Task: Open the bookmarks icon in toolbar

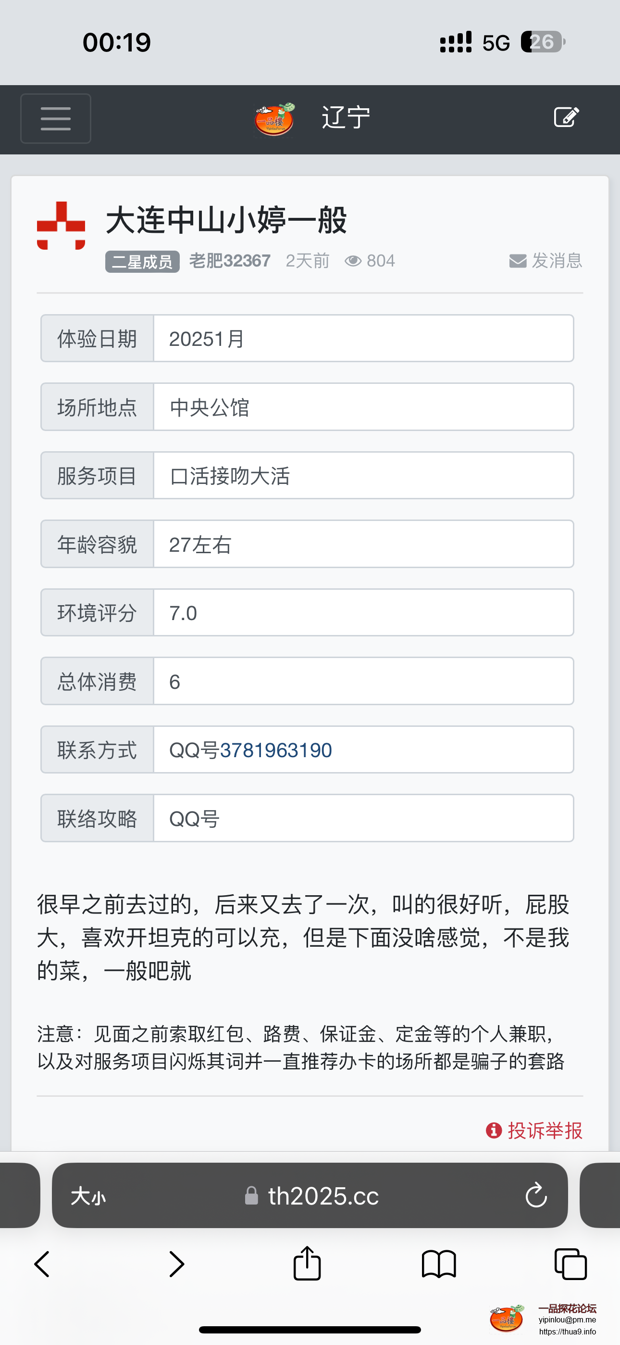Action: click(x=438, y=1264)
